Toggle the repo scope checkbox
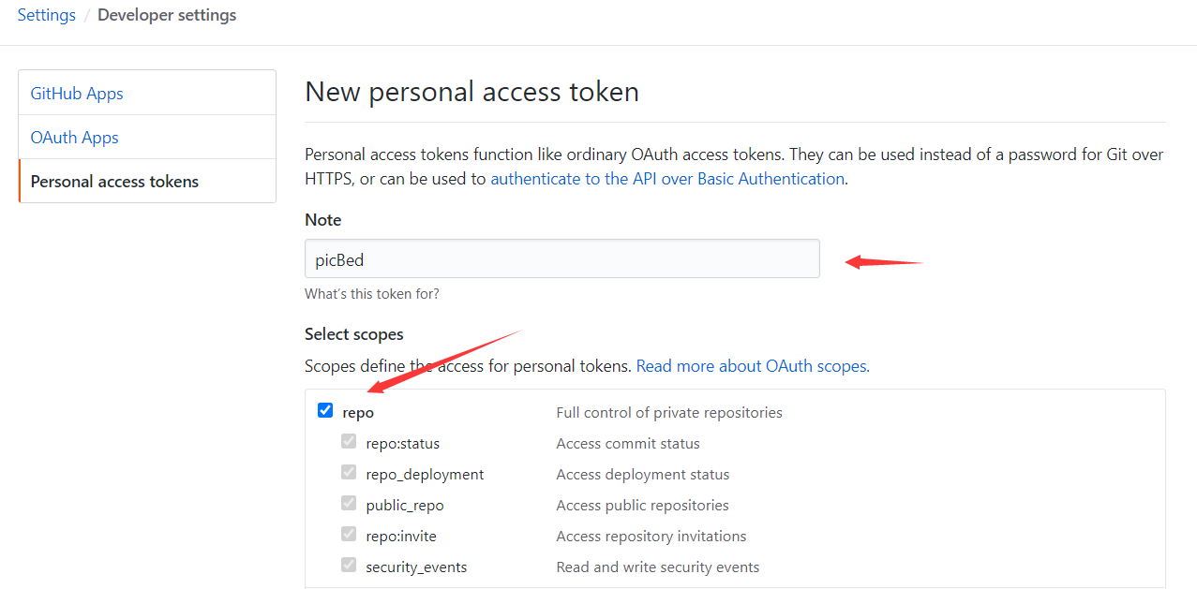This screenshot has width=1197, height=589. tap(325, 410)
